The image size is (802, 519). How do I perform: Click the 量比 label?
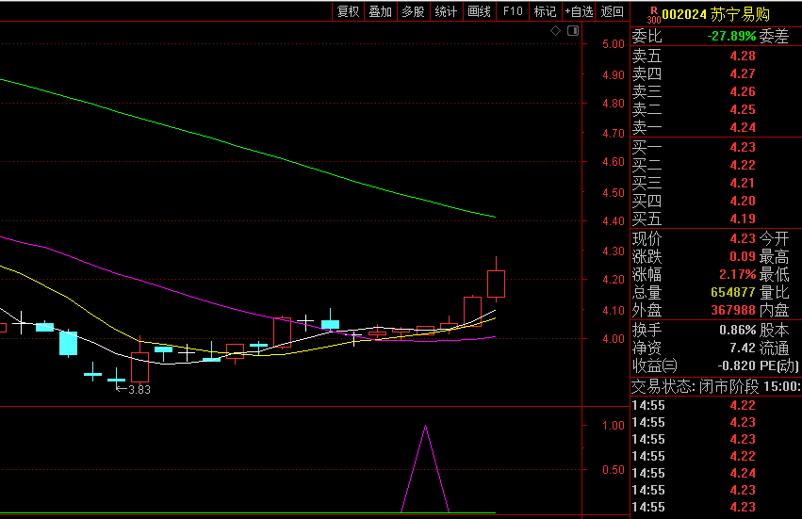[x=774, y=293]
